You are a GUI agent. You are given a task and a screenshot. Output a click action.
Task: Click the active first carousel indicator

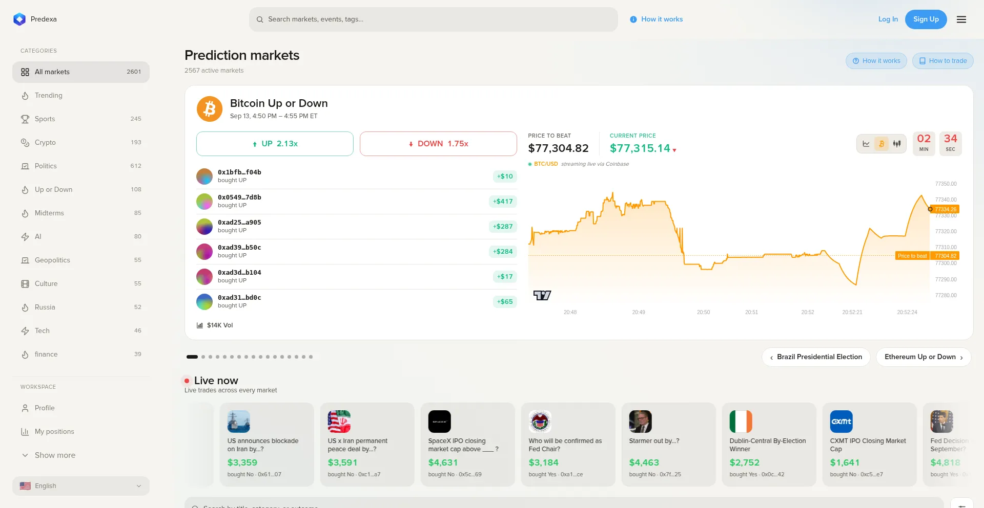pyautogui.click(x=192, y=357)
